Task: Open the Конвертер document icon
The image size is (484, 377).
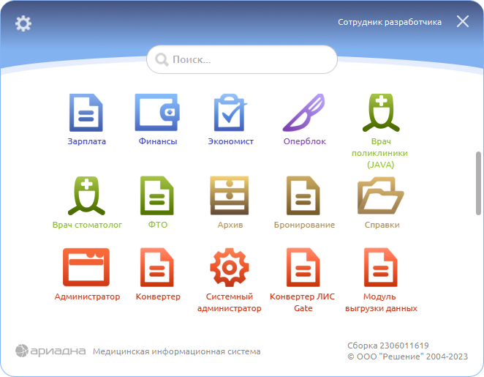Action: (157, 267)
